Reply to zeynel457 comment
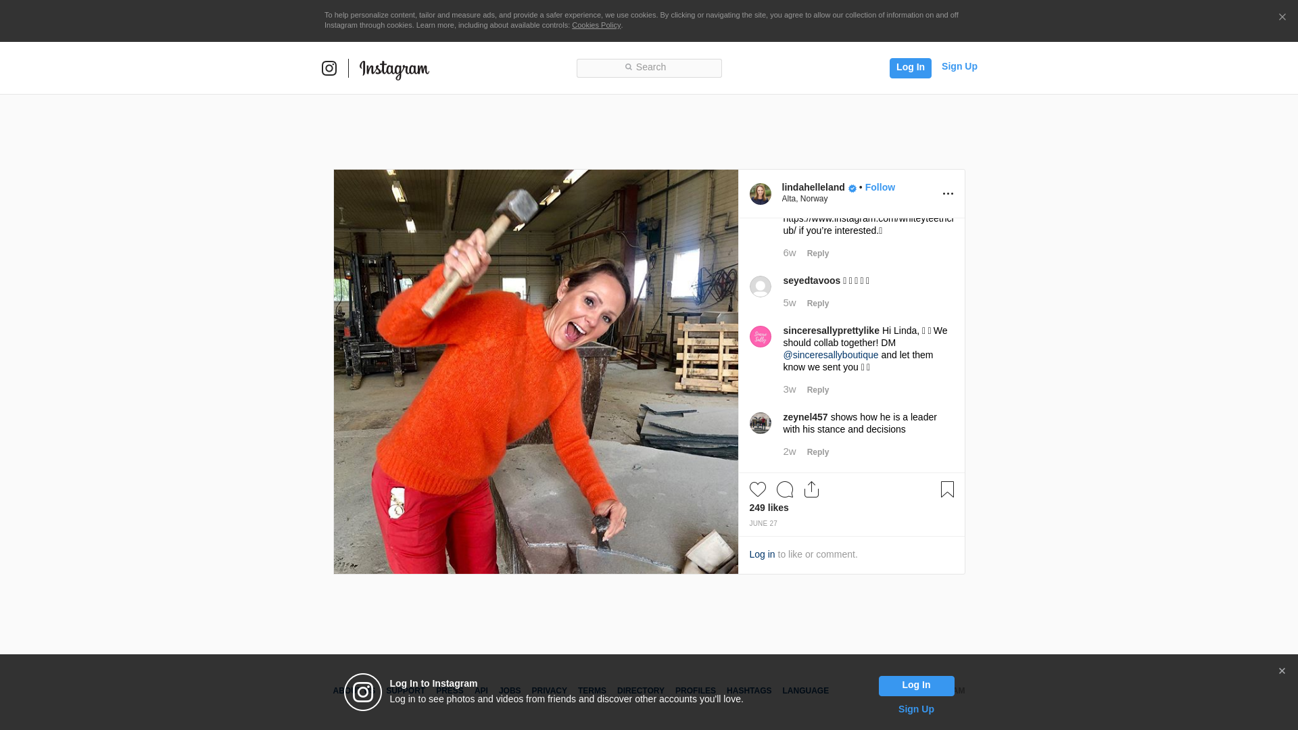 818,452
